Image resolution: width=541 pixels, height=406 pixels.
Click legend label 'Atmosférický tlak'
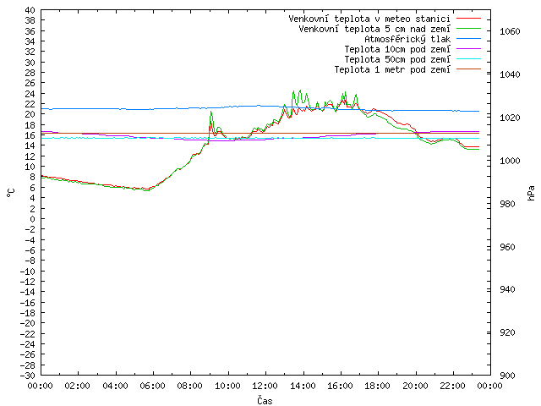click(407, 39)
